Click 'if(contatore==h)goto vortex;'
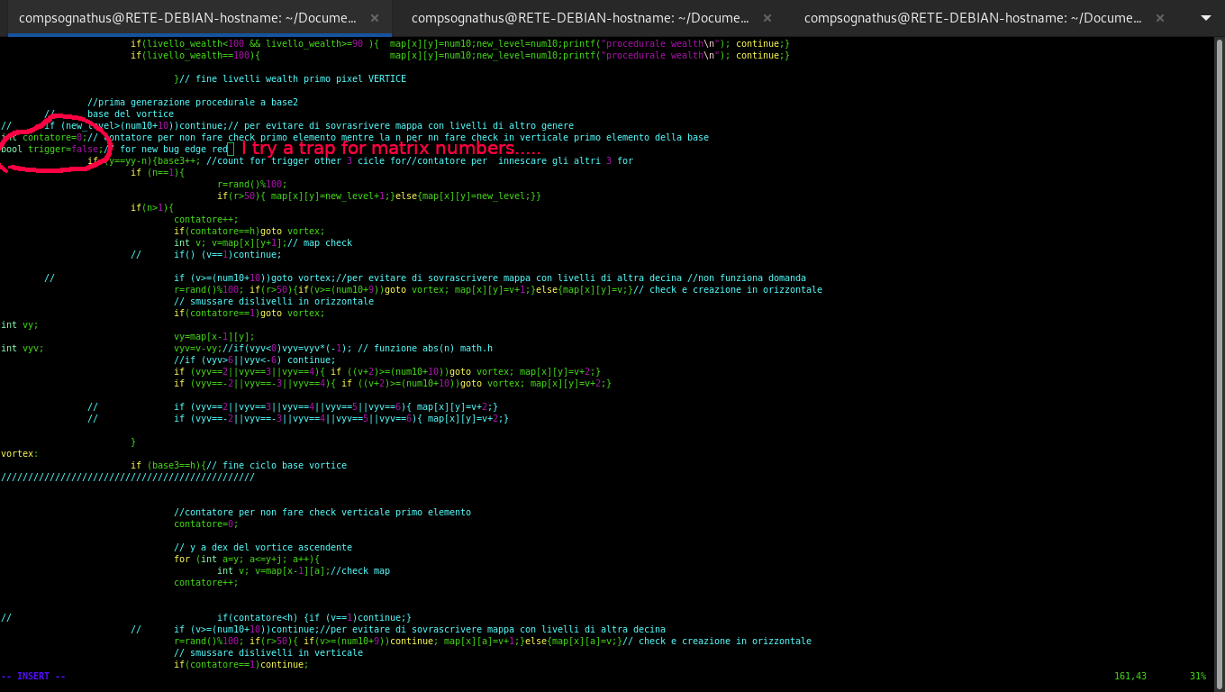1225x692 pixels. (250, 232)
